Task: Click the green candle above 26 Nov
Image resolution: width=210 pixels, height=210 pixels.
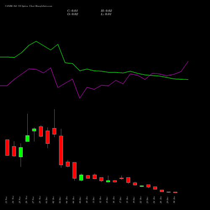Action: tap(27, 139)
